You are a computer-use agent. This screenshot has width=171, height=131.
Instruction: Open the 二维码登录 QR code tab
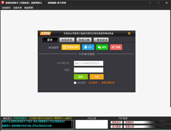pyautogui.click(x=101, y=40)
